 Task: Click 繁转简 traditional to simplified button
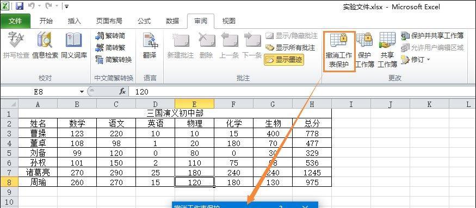110,36
